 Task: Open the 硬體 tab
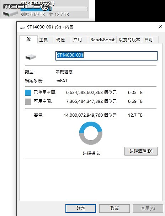click(x=62, y=40)
